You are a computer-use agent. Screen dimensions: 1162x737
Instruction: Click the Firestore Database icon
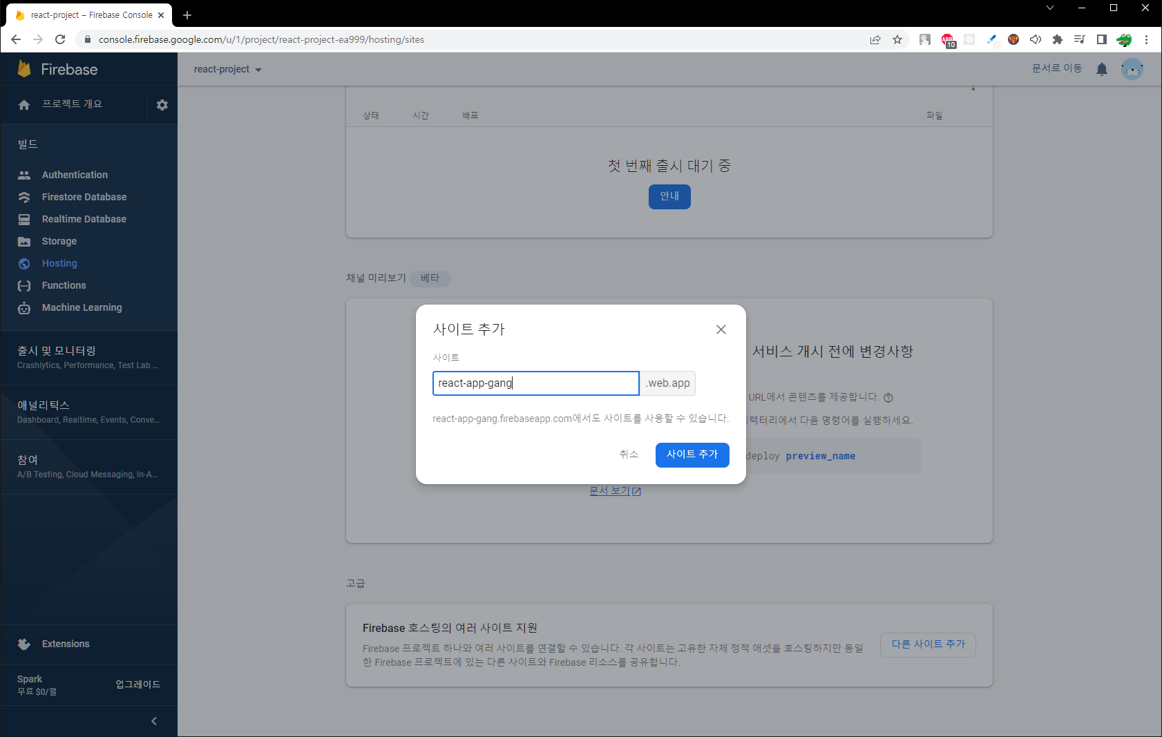coord(24,198)
